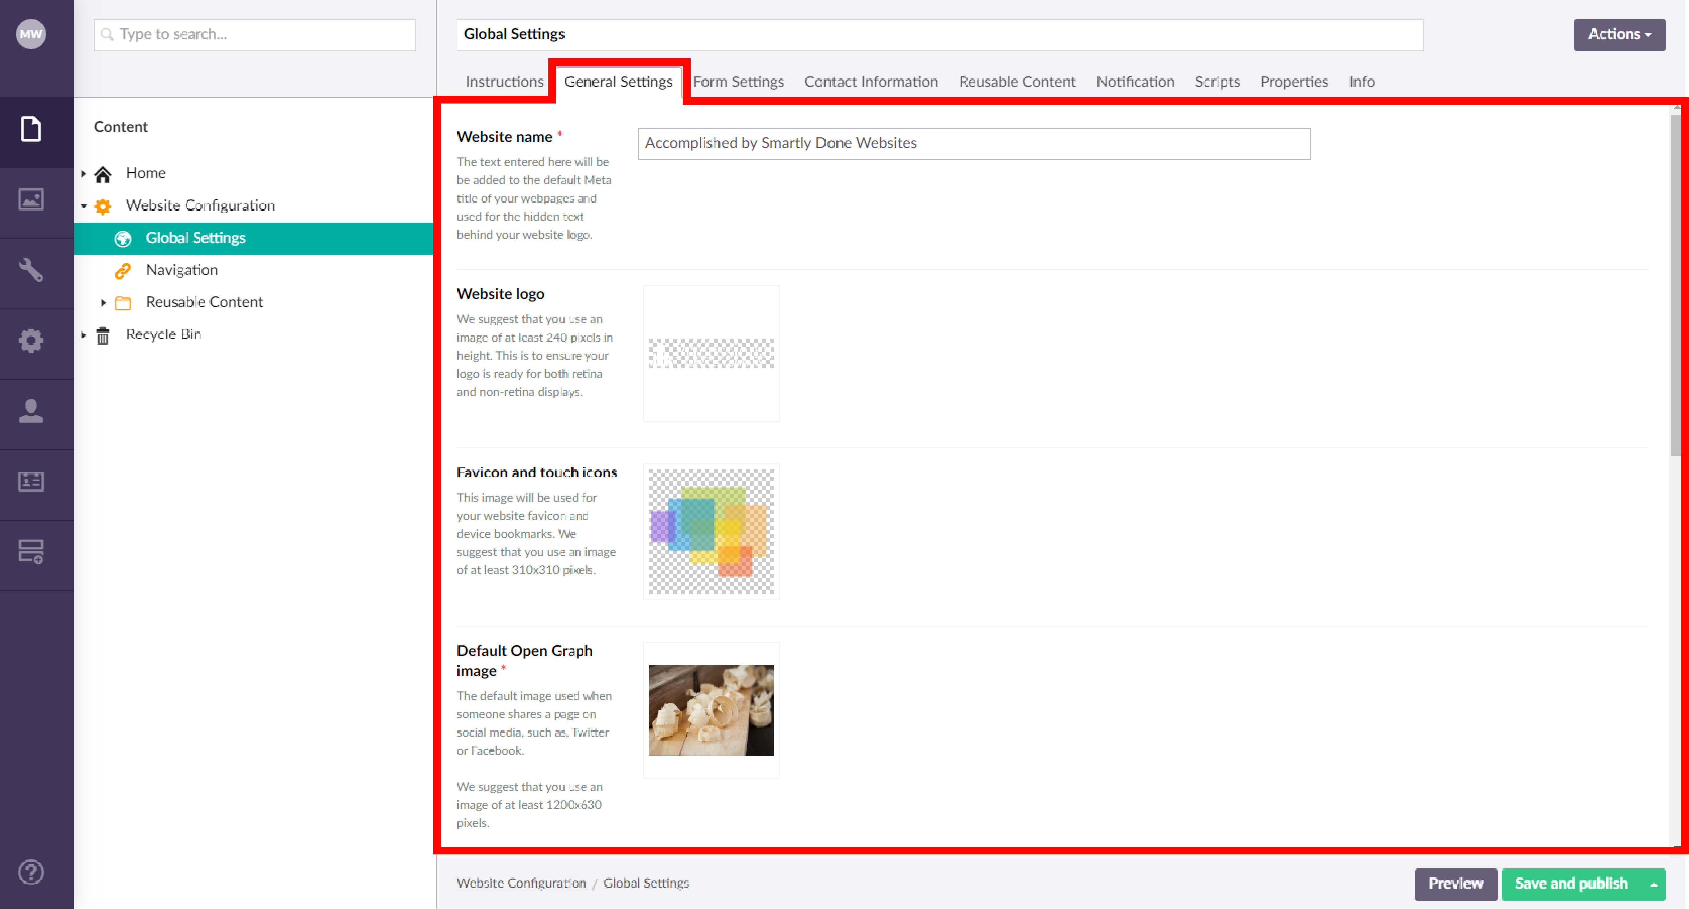The image size is (1689, 909).
Task: Click the Global Settings breadcrumb text
Action: (x=646, y=883)
